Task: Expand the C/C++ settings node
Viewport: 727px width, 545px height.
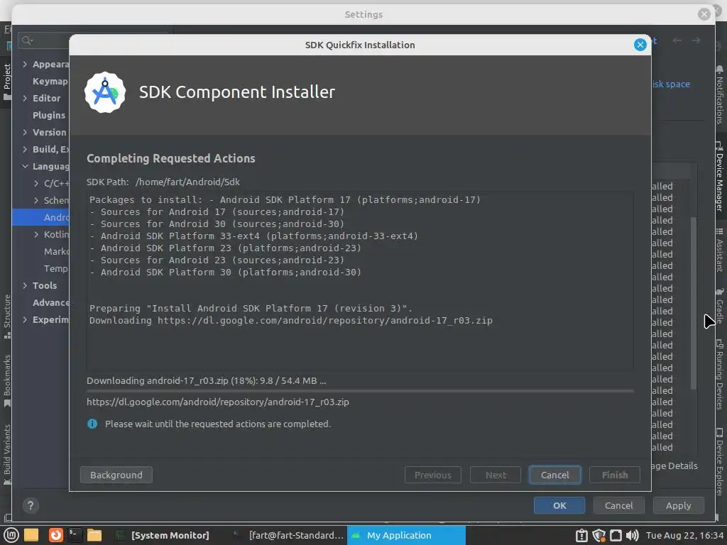Action: coord(36,184)
